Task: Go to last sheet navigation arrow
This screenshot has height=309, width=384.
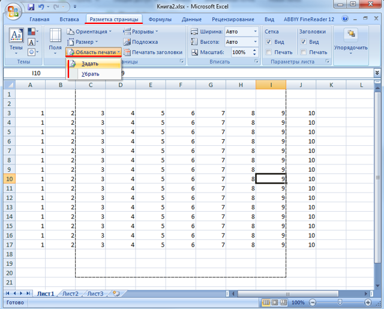Action: coord(28,293)
